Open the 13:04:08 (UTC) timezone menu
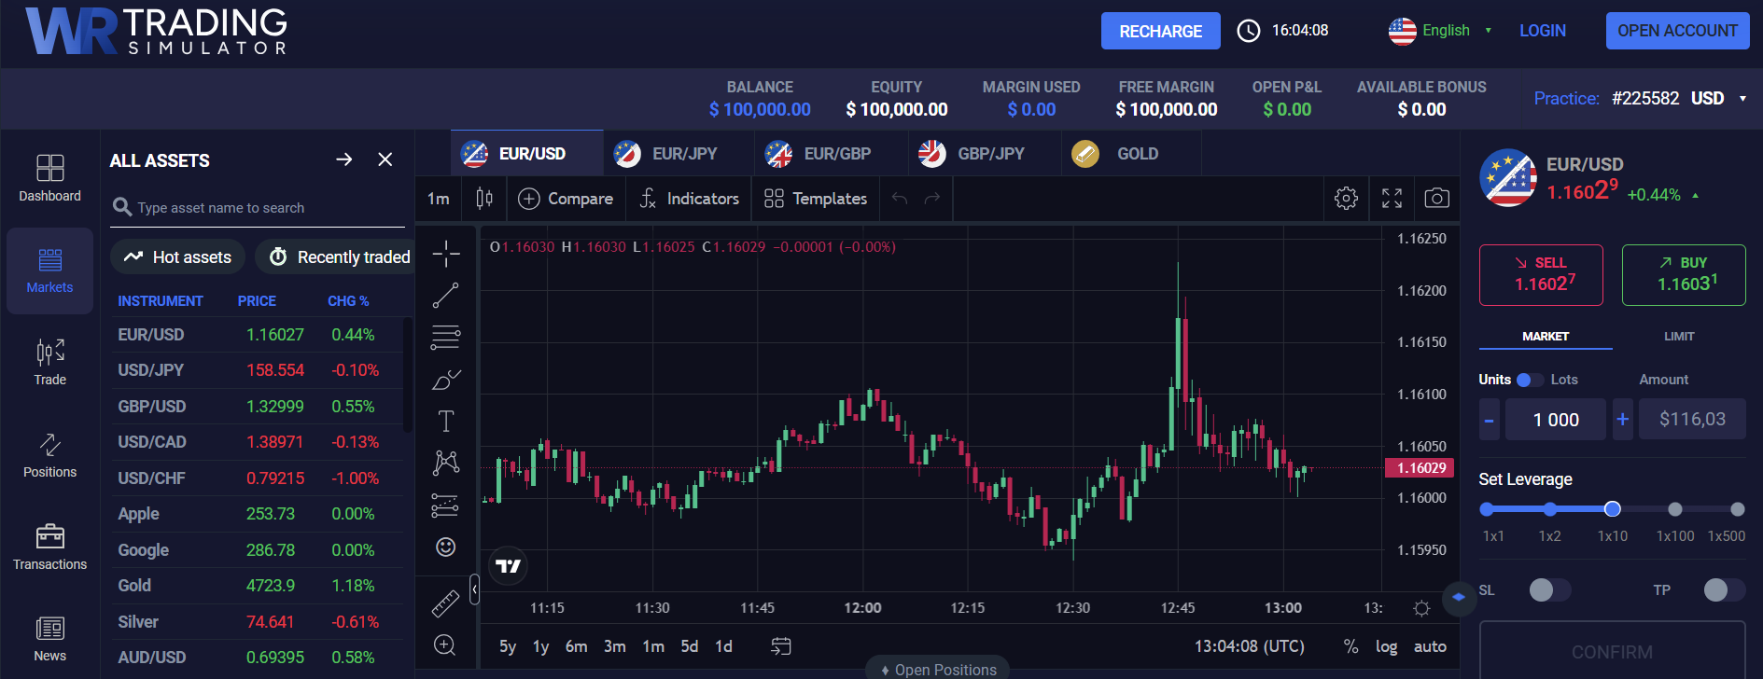The height and width of the screenshot is (679, 1763). click(1250, 646)
